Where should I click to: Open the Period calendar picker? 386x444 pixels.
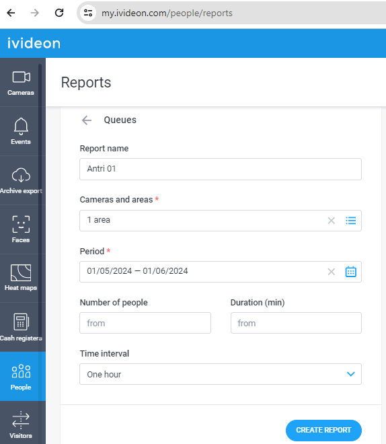point(350,272)
